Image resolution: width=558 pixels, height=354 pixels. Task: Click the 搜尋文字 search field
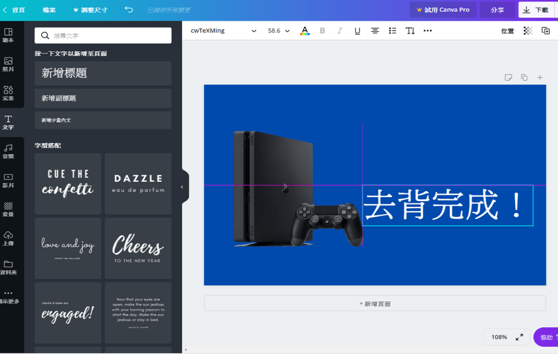coord(103,35)
